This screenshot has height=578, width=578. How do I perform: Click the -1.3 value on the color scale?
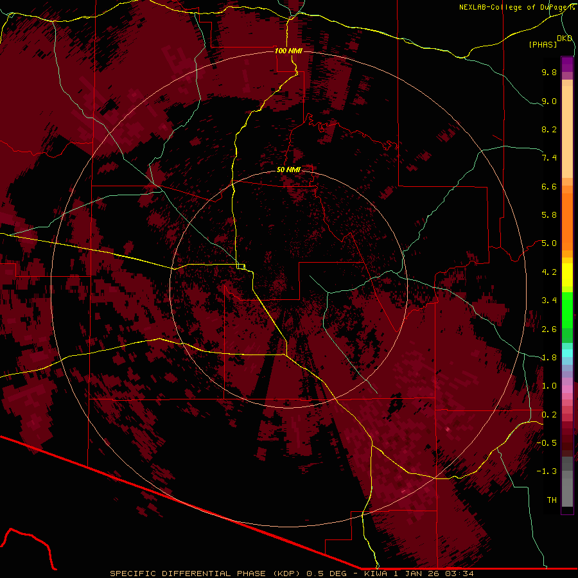pyautogui.click(x=547, y=471)
